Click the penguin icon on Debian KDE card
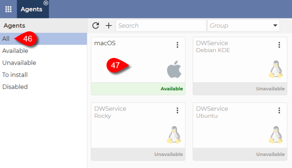 (276, 70)
